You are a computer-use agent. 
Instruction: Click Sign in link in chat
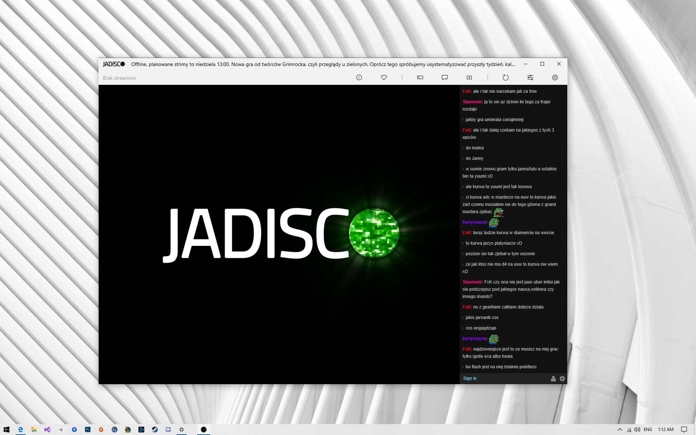(470, 378)
